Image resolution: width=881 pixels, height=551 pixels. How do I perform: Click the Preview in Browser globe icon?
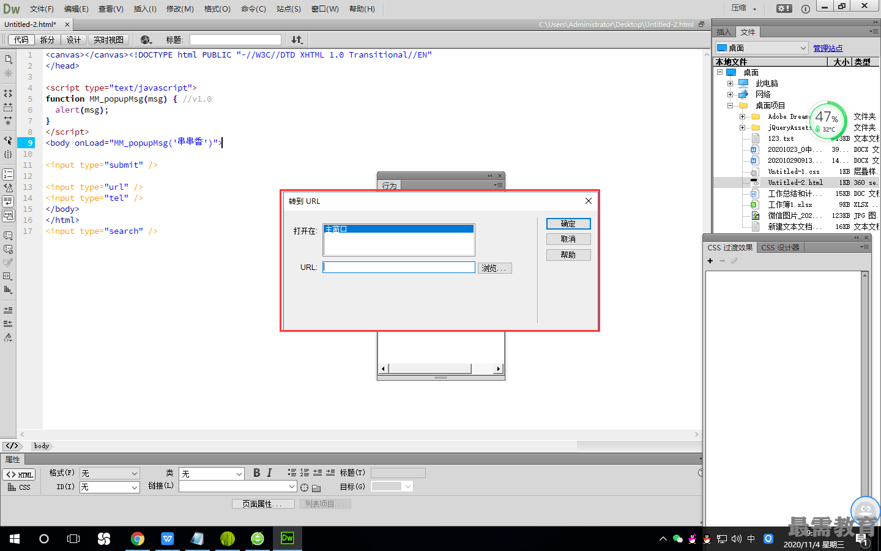click(x=146, y=40)
